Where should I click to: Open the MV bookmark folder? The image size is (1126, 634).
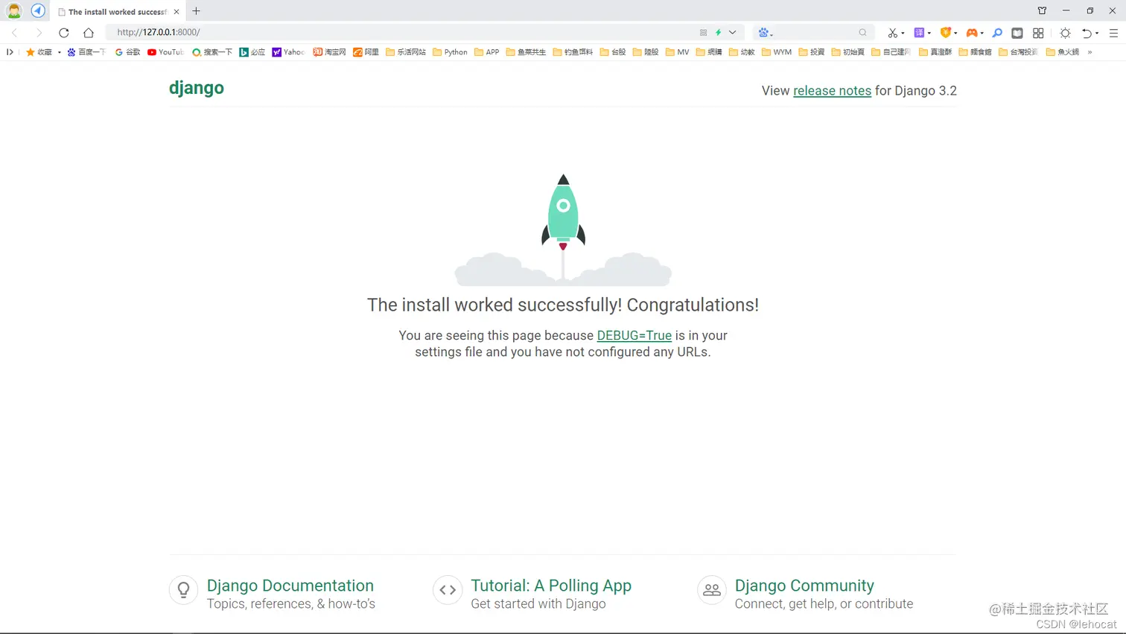point(678,52)
